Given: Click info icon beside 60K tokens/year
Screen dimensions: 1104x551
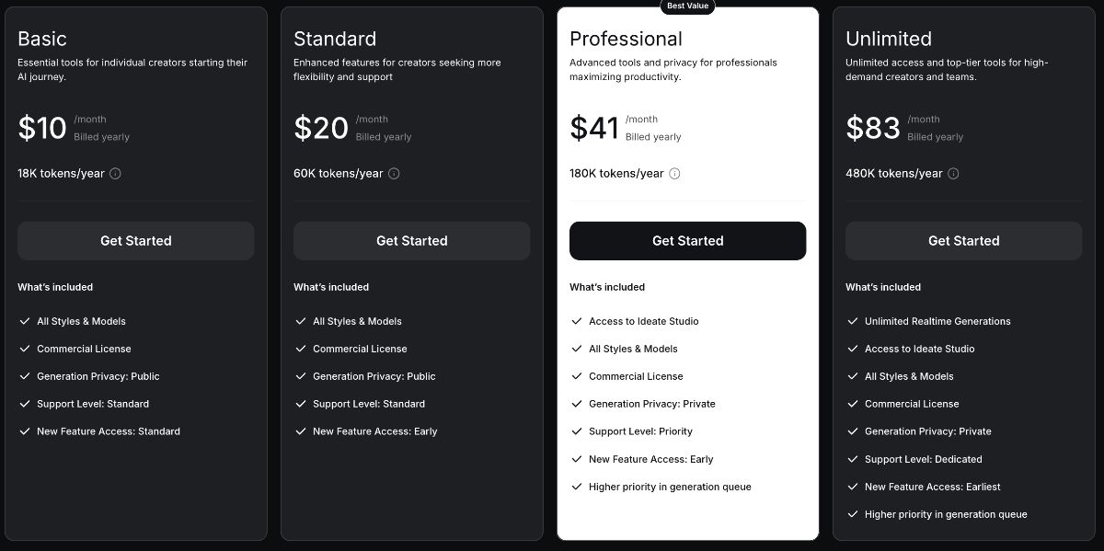Looking at the screenshot, I should [394, 174].
